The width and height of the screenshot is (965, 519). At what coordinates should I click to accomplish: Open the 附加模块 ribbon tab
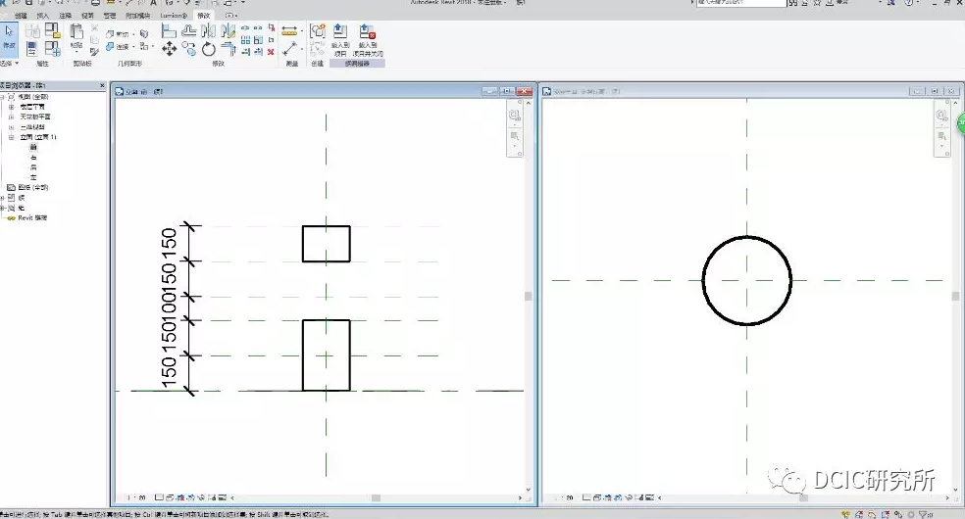(138, 16)
